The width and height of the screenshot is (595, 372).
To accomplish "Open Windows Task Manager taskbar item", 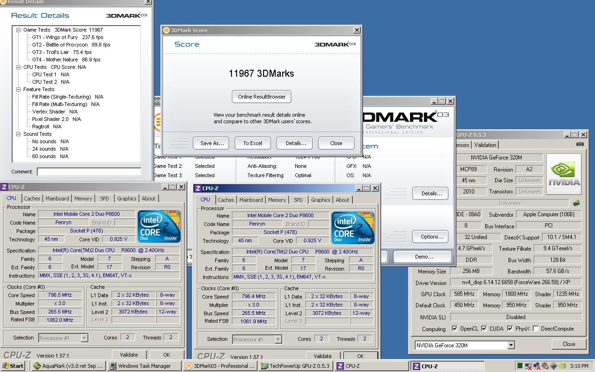I will point(144,366).
